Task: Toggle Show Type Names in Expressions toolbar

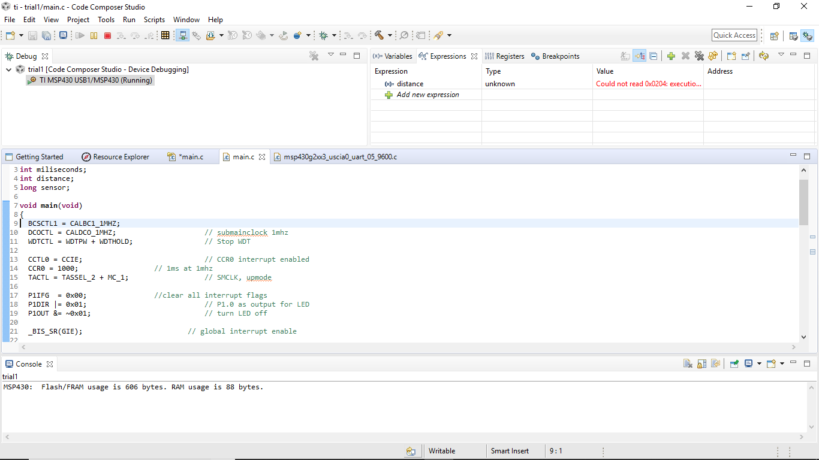Action: point(625,56)
